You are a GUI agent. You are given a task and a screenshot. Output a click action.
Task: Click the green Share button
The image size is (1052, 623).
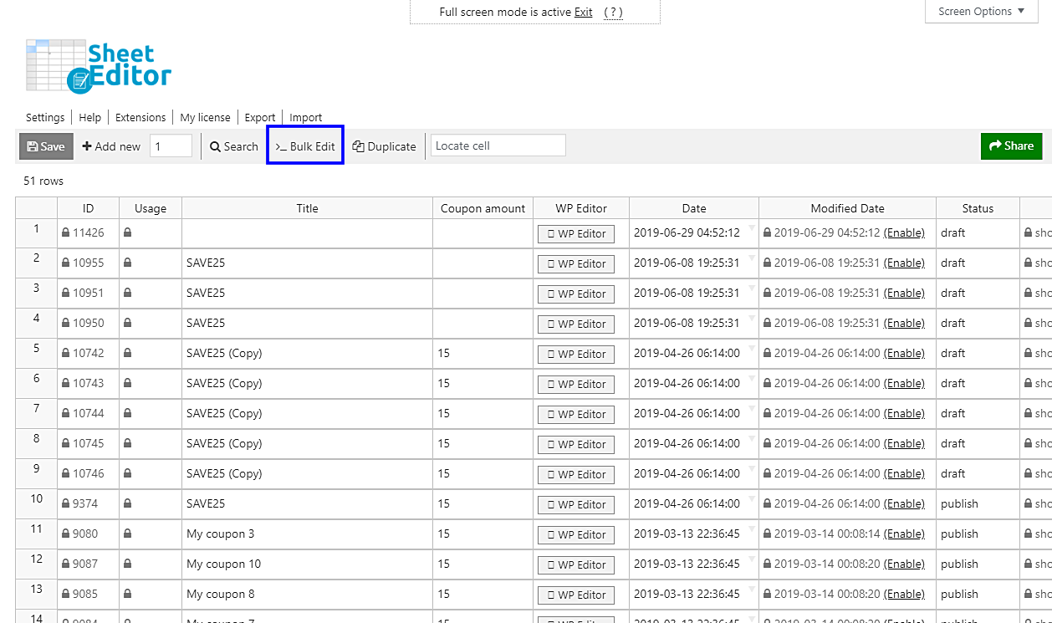tap(1011, 146)
